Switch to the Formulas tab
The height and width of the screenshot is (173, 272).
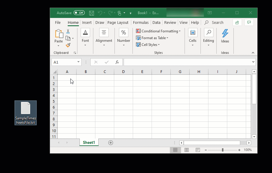pyautogui.click(x=141, y=23)
